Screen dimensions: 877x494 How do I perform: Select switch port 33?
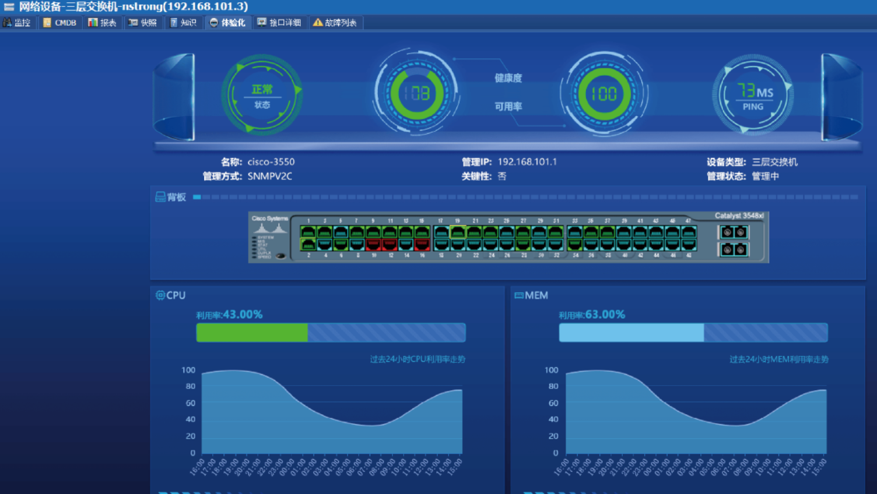575,232
